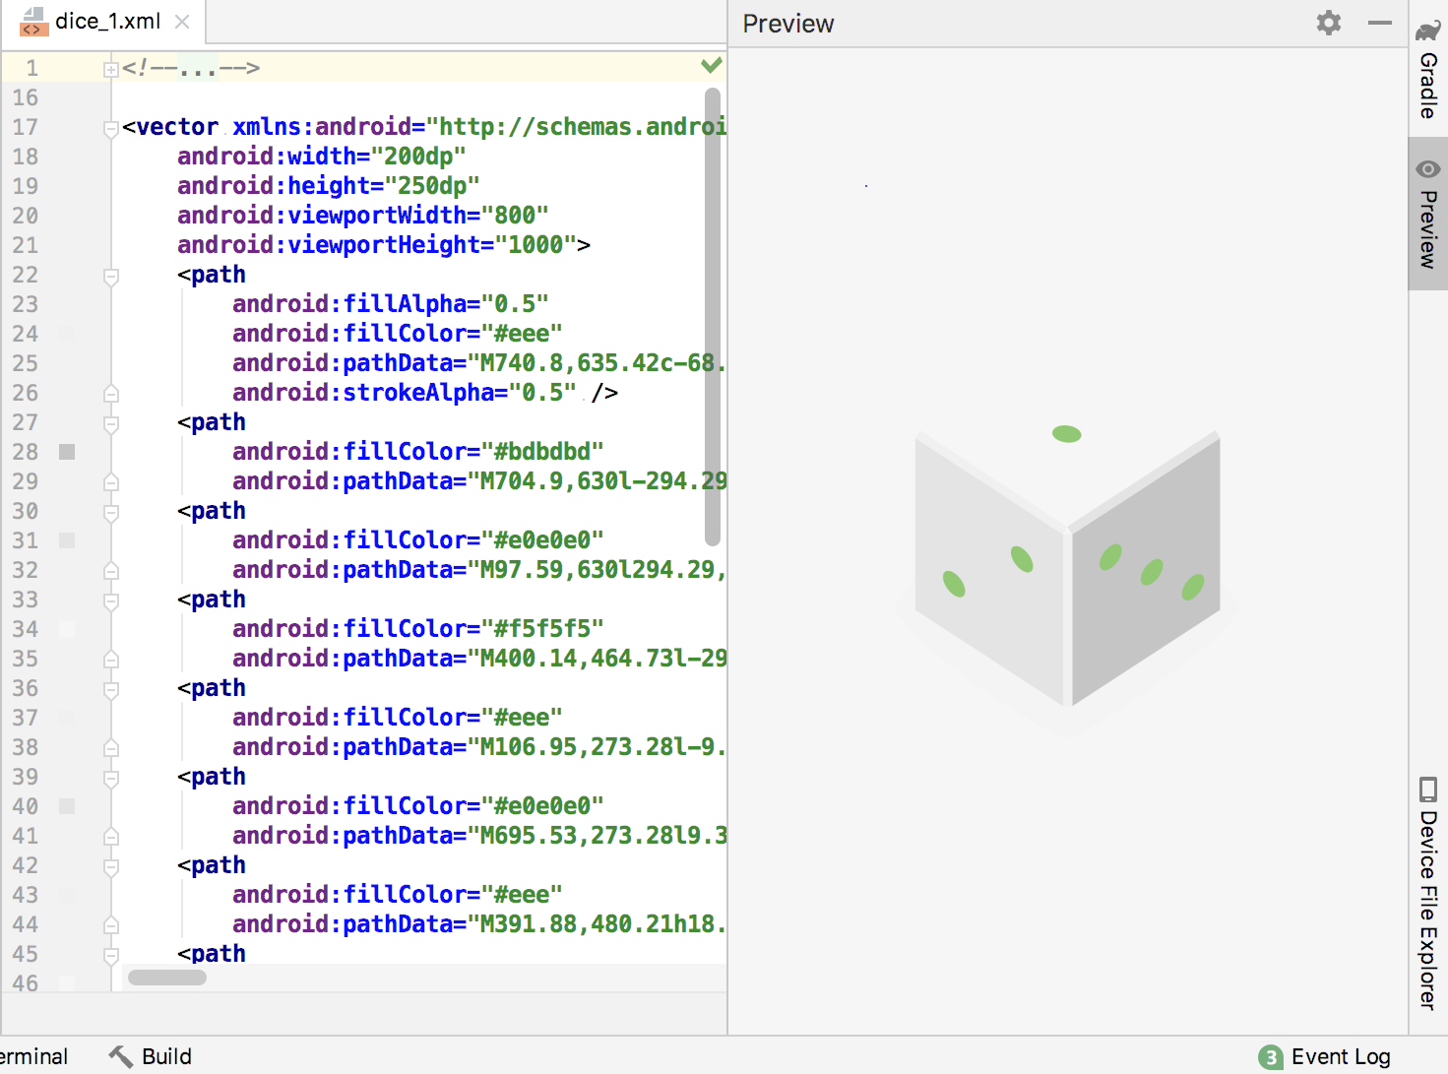Click the dice_1.xml file icon
The image size is (1448, 1074).
click(x=33, y=22)
